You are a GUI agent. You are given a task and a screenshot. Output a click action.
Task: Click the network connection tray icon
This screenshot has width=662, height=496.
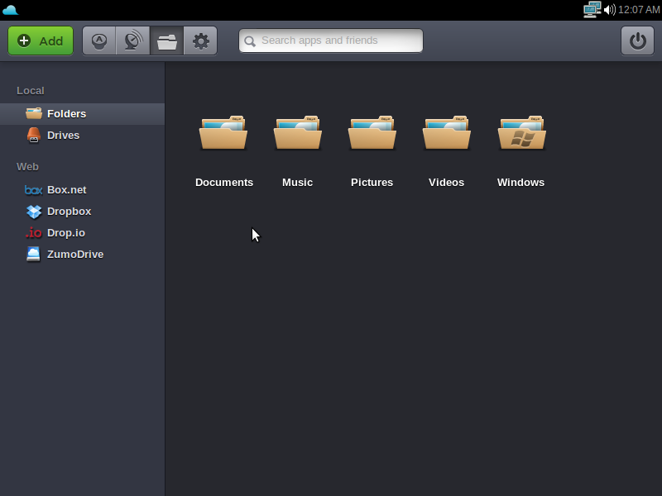click(592, 10)
